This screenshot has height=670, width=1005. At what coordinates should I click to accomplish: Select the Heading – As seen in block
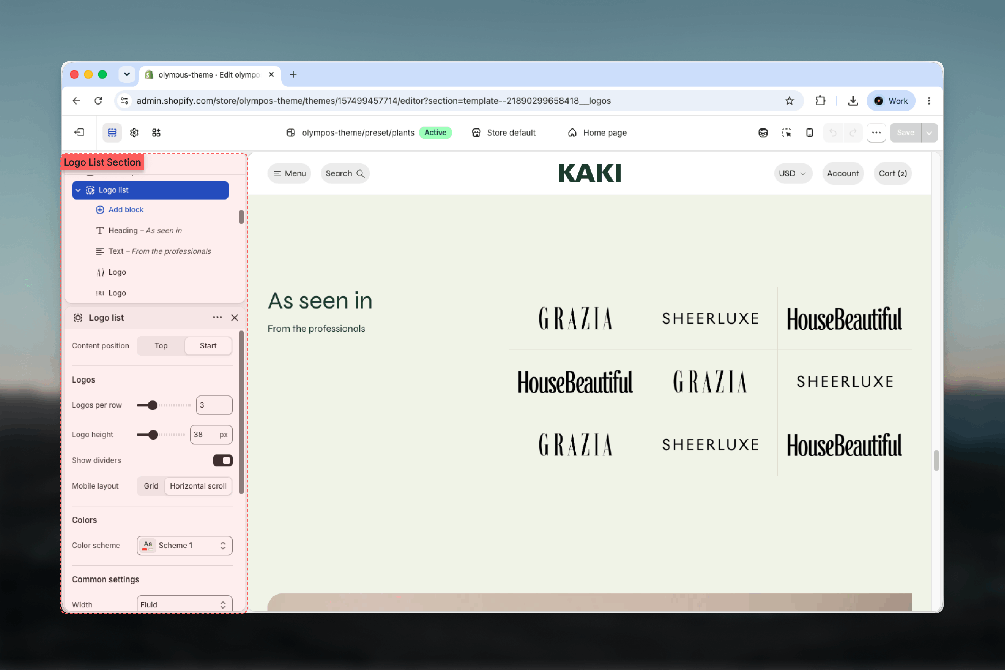coord(145,230)
